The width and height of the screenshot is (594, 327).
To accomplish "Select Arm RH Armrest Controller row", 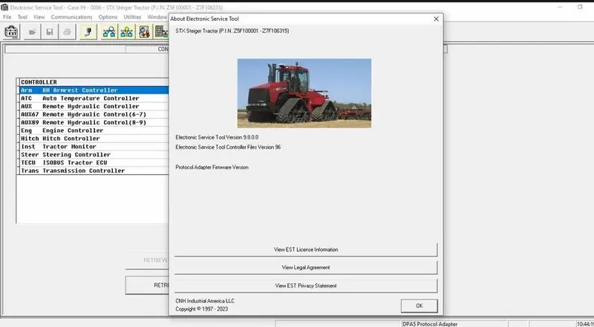I will [x=94, y=90].
